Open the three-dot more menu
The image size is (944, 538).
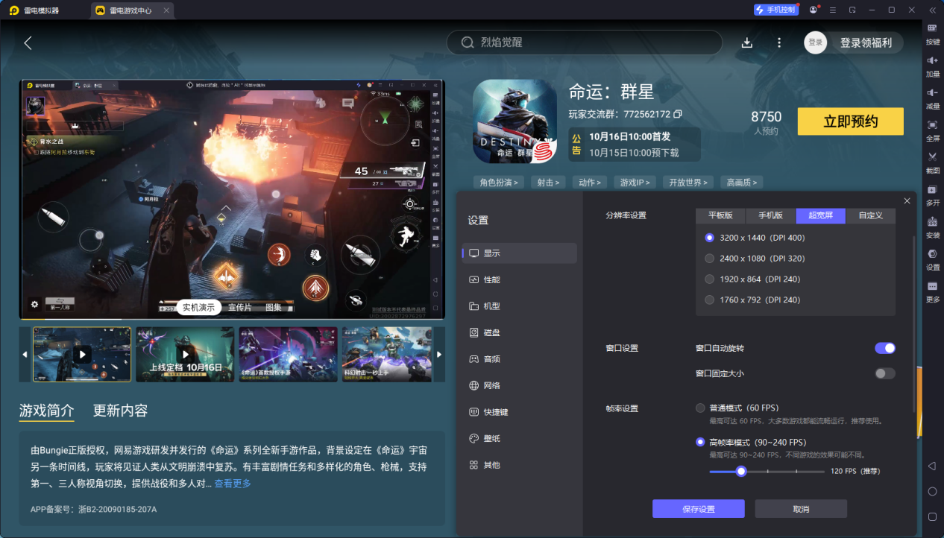(779, 43)
